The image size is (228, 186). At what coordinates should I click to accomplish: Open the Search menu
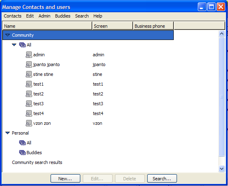point(82,16)
